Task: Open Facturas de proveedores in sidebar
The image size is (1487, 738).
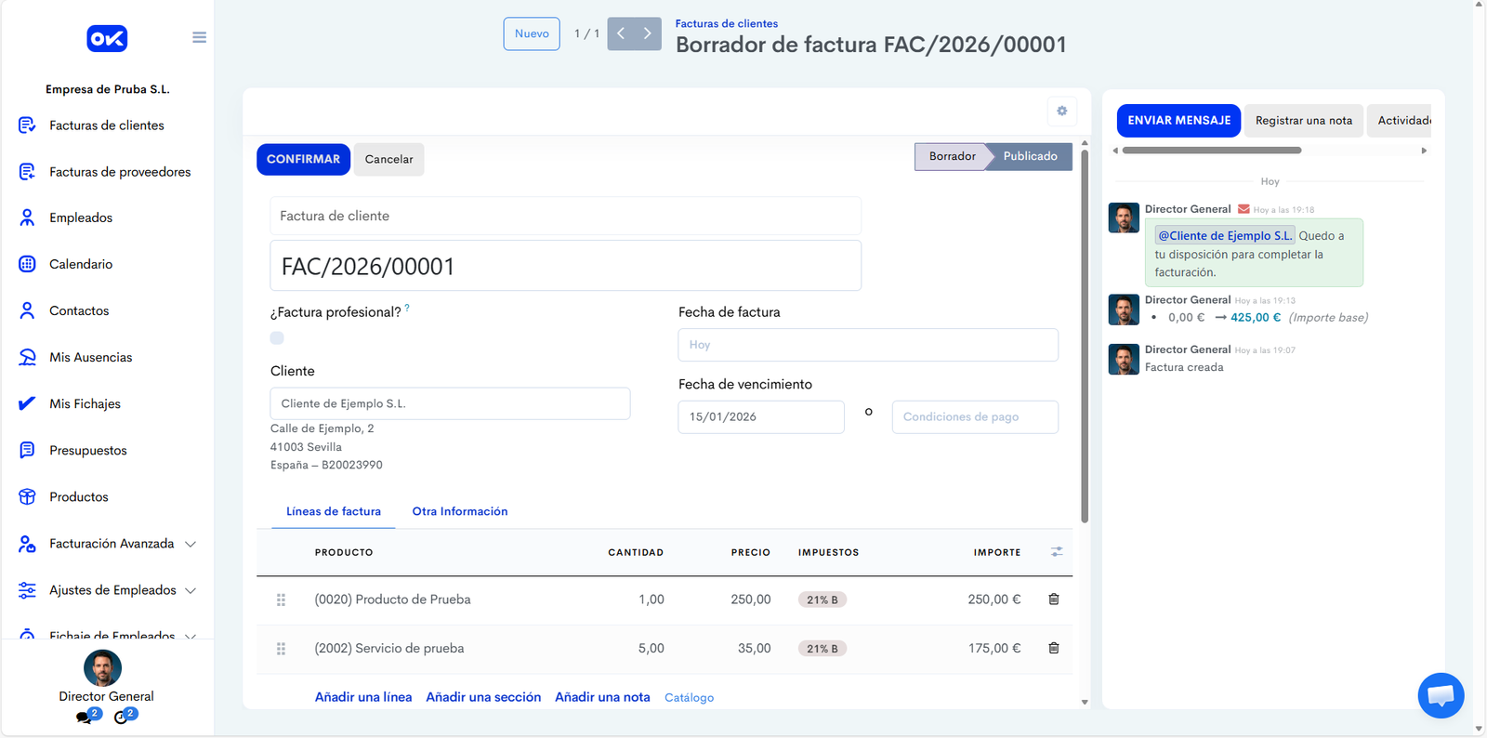Action: [120, 172]
